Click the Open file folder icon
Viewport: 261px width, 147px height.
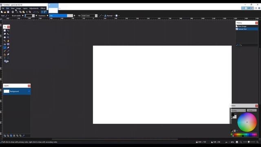pyautogui.click(x=5, y=12)
